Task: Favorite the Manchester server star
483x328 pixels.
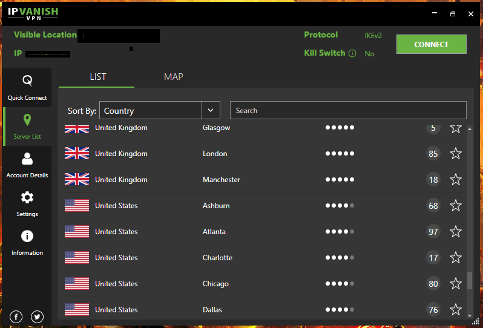Action: (455, 180)
